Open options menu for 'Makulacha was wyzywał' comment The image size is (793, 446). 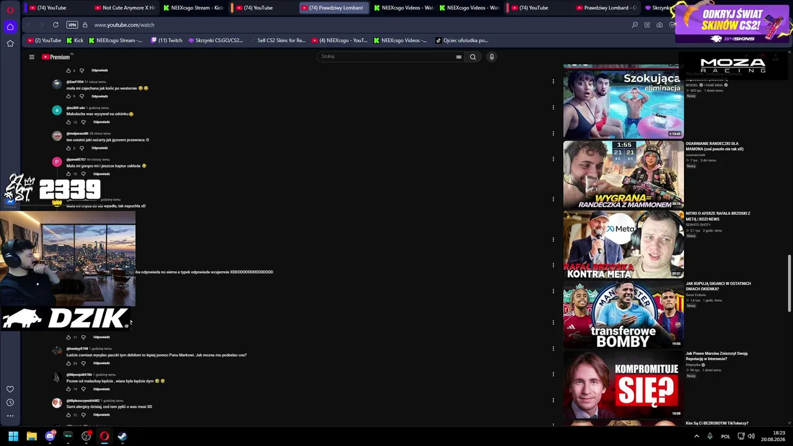(553, 107)
